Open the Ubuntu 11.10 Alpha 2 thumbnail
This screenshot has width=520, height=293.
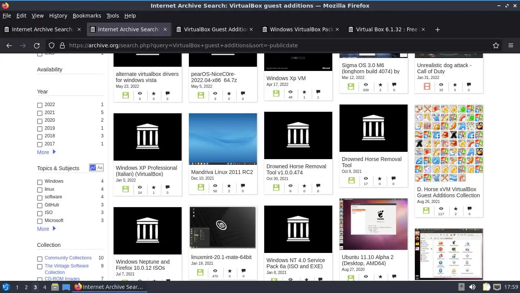click(x=374, y=224)
